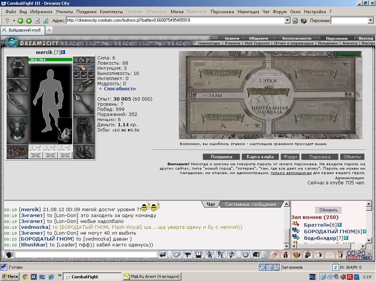376x282 pixels.
Task: Click the green back navigation arrow
Action: [21, 21]
